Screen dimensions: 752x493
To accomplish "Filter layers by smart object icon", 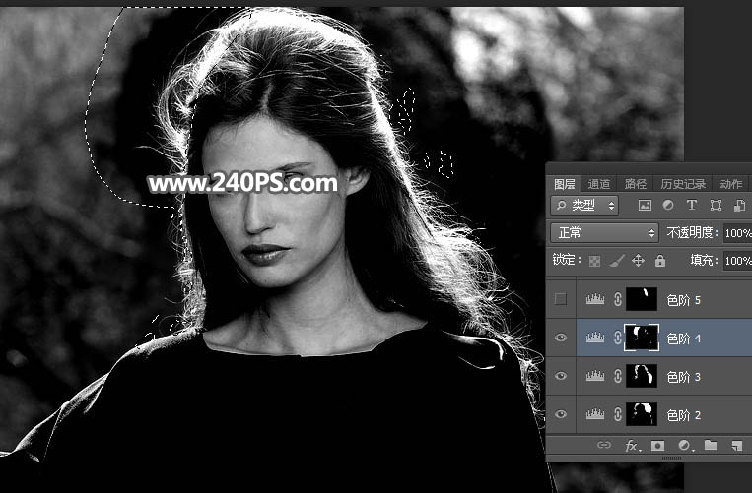I will point(739,206).
